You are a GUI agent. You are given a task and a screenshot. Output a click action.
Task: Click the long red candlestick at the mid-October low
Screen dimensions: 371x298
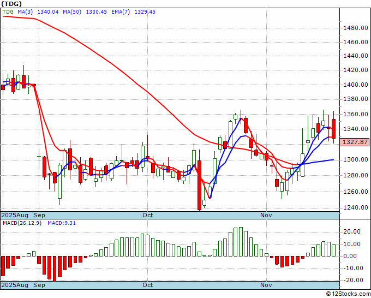tap(200, 185)
